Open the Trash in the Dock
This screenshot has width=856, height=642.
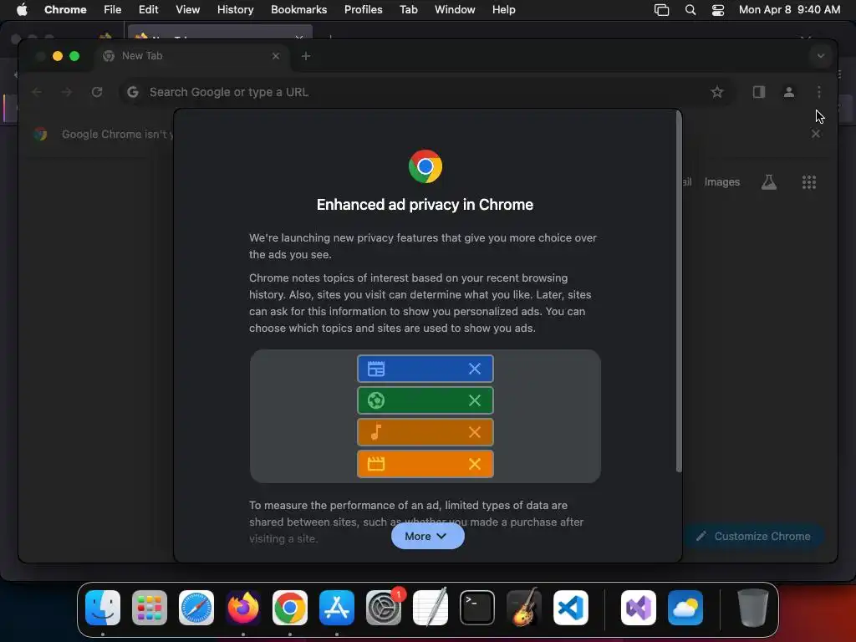point(753,608)
